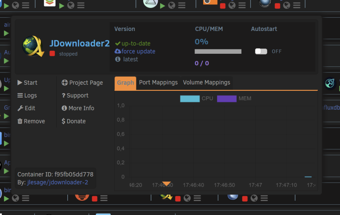Click the JDownloader2 title
This screenshot has height=215, width=340.
coord(80,44)
